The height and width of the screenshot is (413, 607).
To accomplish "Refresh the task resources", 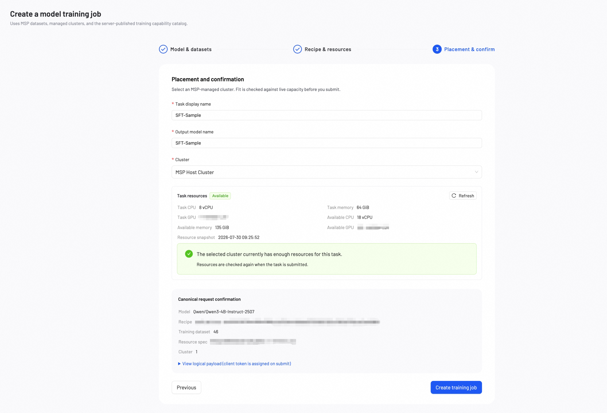I will (x=463, y=196).
